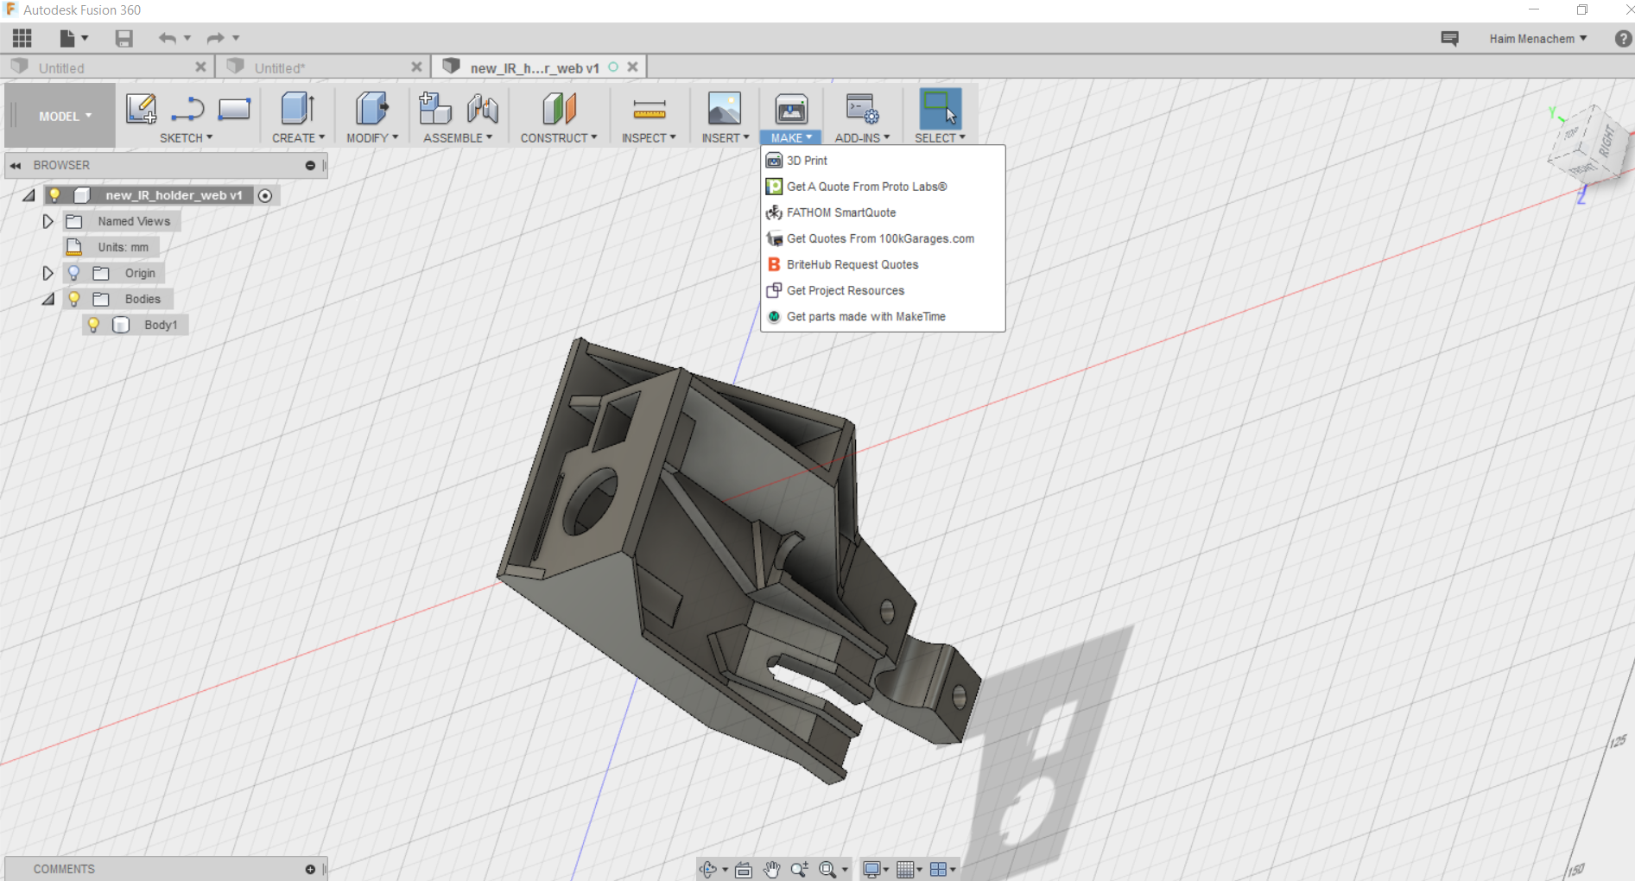Viewport: 1635px width, 881px height.
Task: Click the Look At icon in navigation bar
Action: (744, 870)
